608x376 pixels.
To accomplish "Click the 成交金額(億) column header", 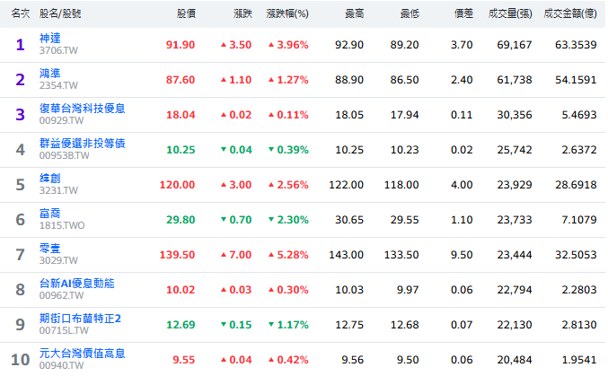I will [570, 13].
